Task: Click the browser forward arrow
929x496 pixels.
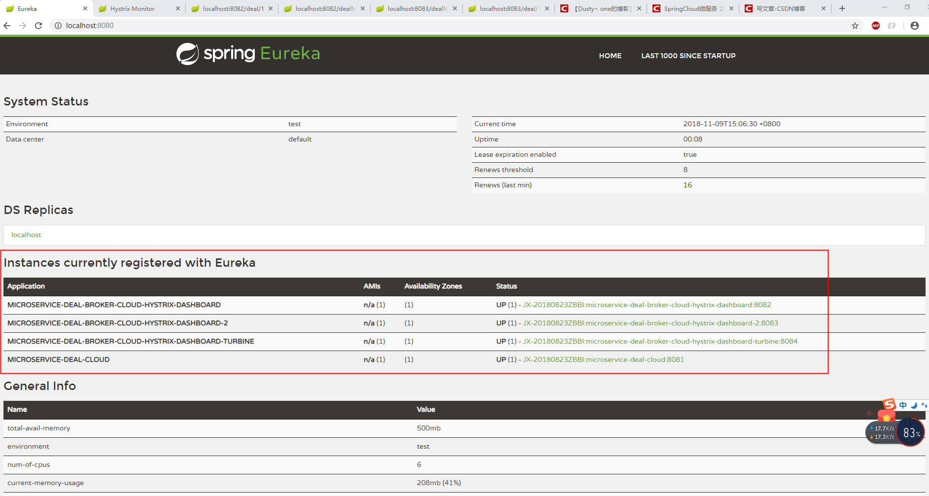Action: pos(23,26)
